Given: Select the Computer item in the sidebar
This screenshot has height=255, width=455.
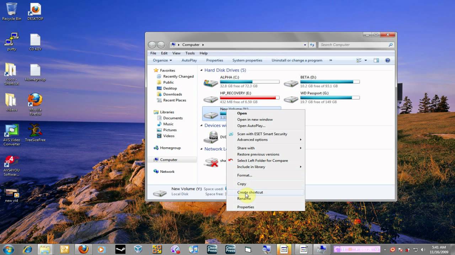Looking at the screenshot, I should (167, 159).
